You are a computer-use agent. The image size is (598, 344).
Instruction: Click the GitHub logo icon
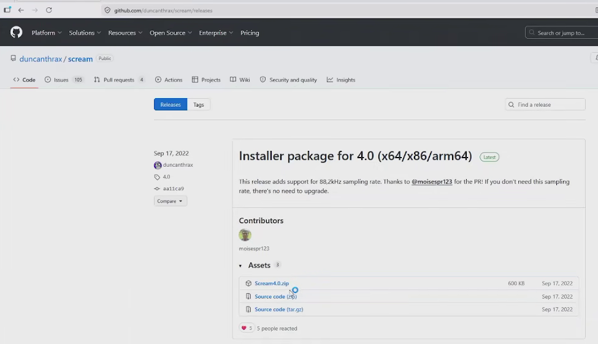click(16, 32)
